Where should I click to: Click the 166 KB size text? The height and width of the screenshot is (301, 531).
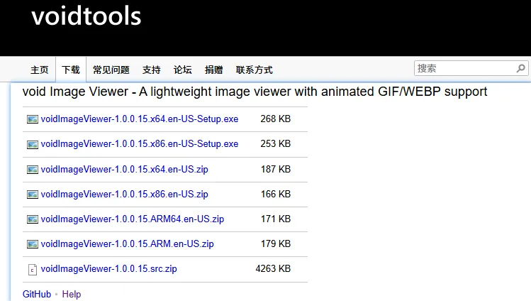276,194
